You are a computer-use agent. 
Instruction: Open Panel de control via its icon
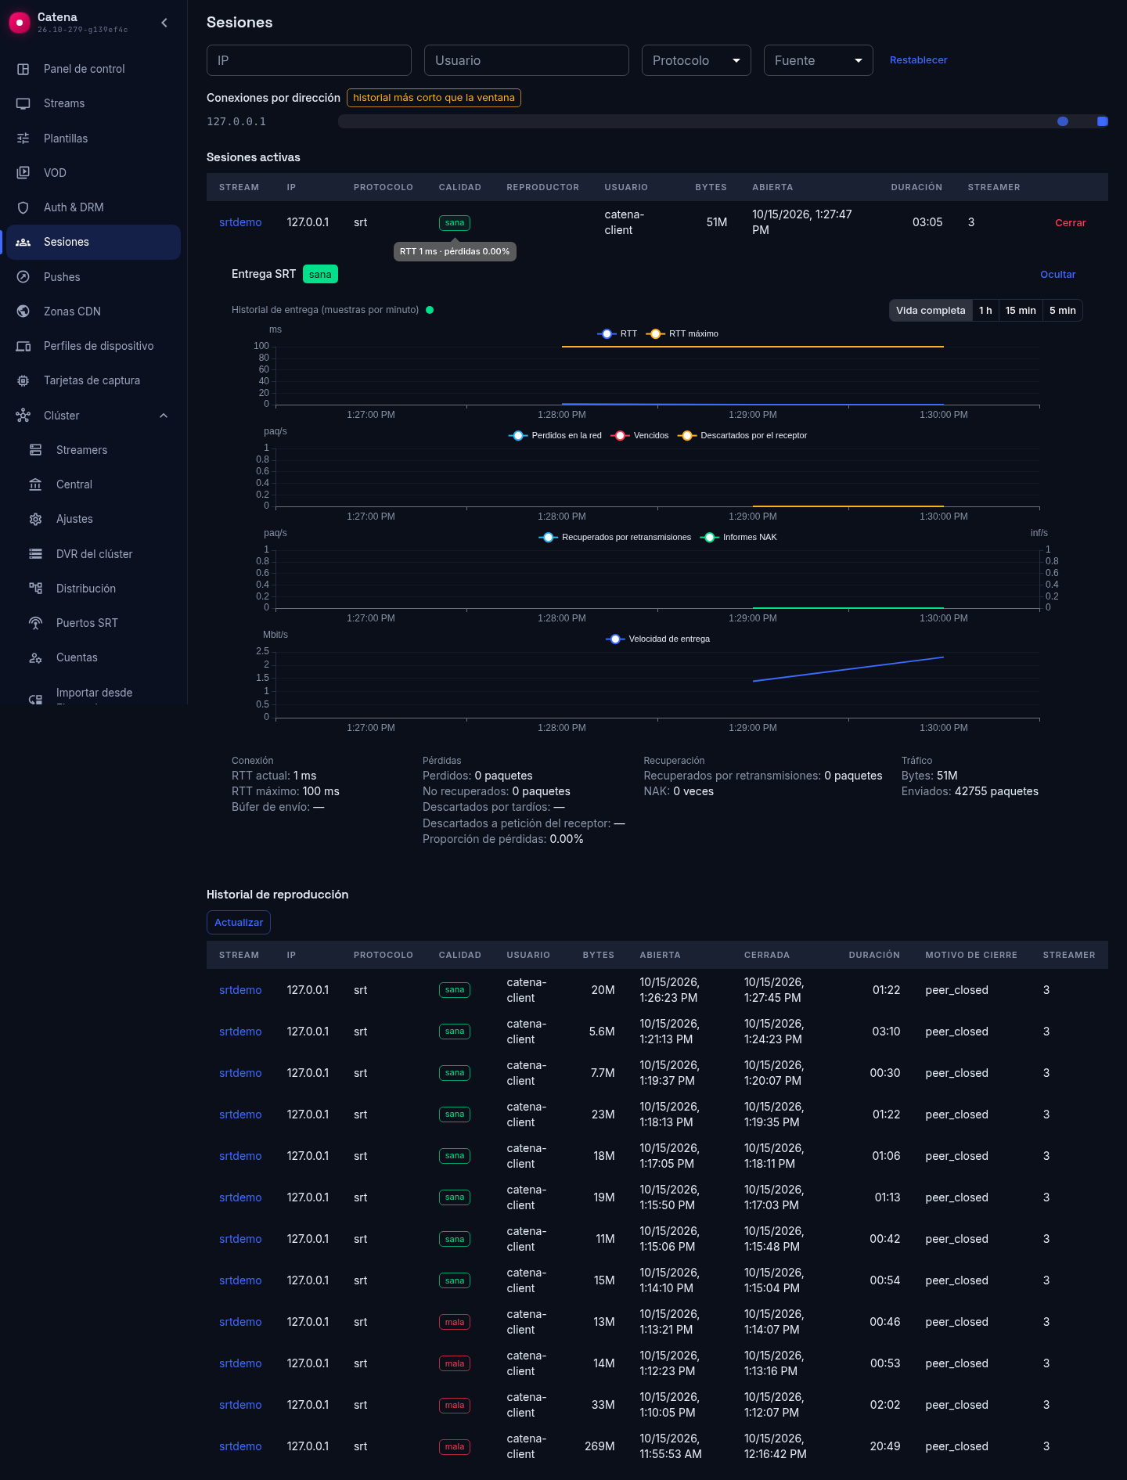[23, 69]
